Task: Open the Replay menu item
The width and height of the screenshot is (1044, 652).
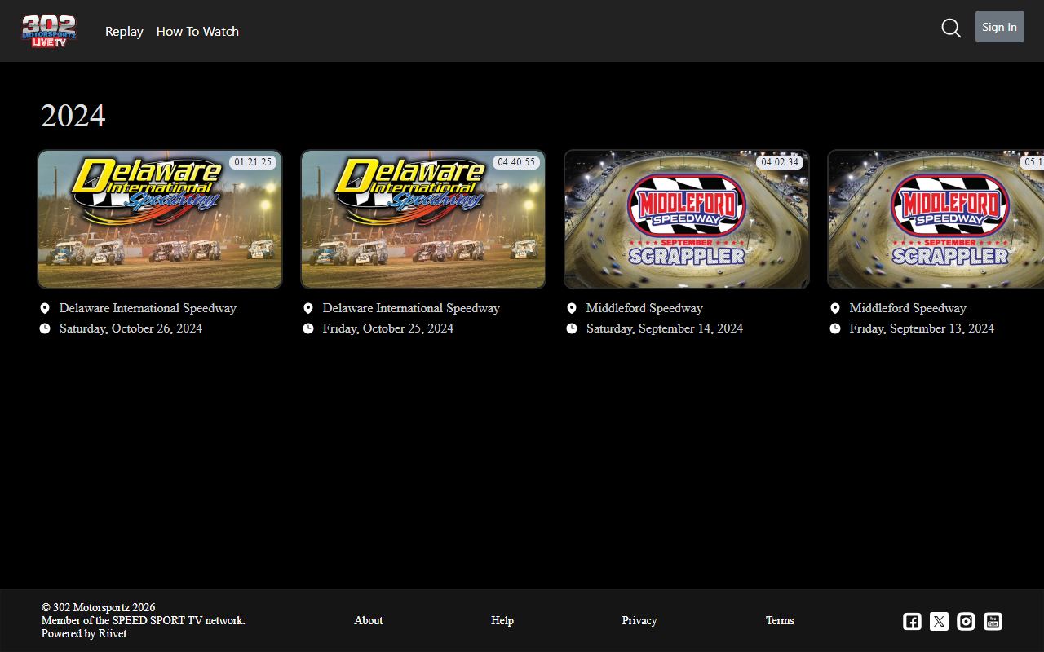Action: (124, 31)
